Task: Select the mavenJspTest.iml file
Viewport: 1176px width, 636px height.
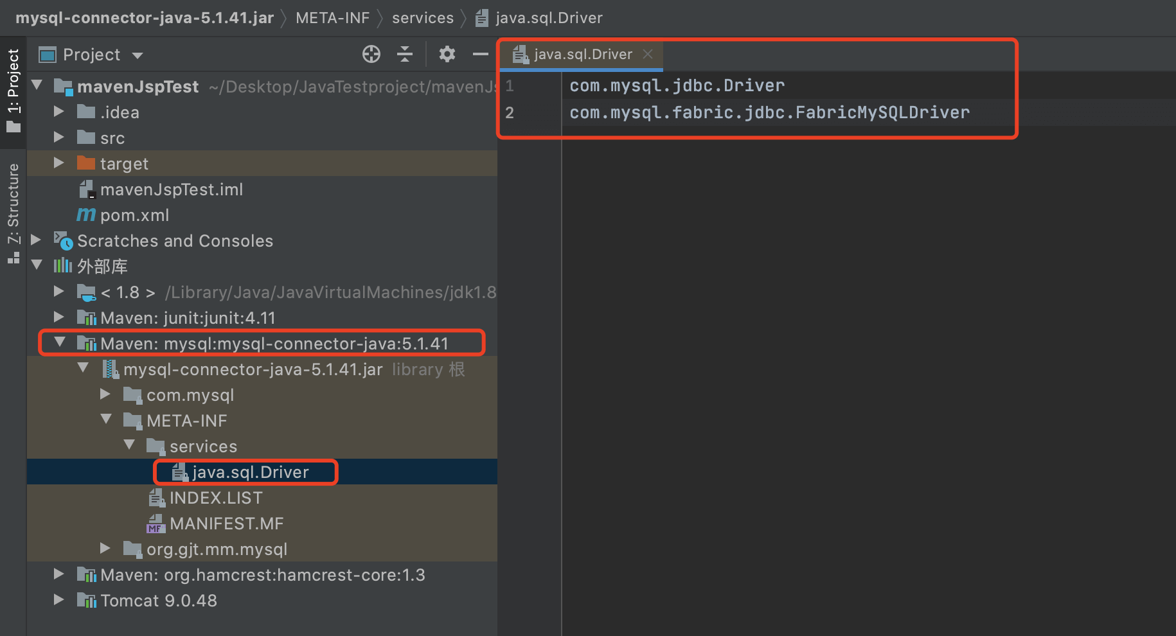Action: click(172, 190)
